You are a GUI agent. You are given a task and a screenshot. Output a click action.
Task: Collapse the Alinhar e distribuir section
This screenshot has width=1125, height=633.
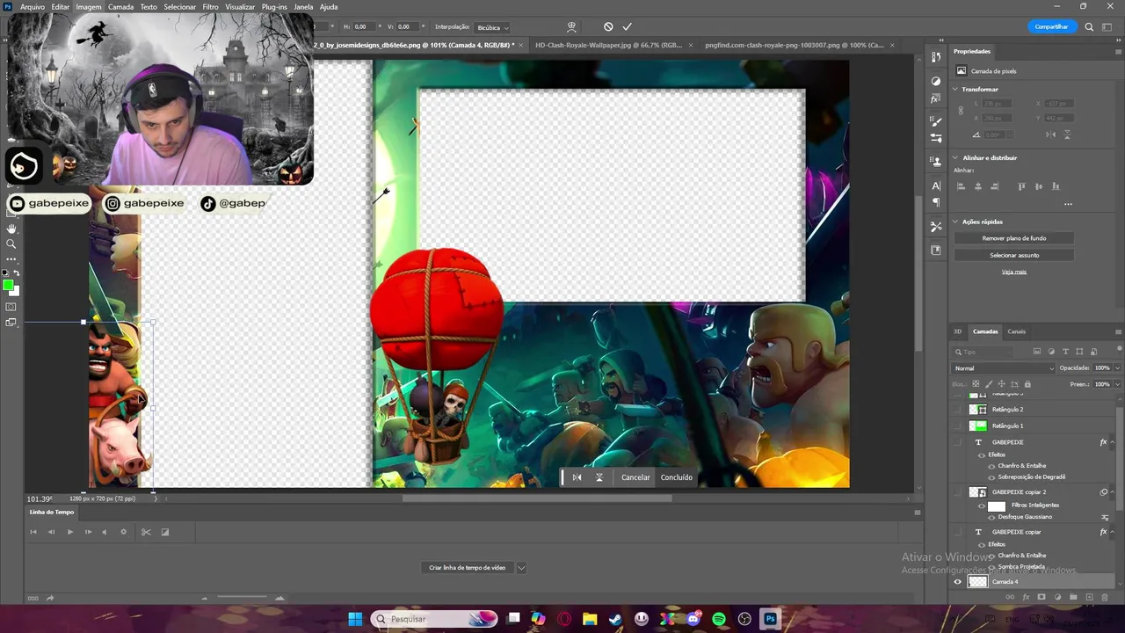pos(956,158)
